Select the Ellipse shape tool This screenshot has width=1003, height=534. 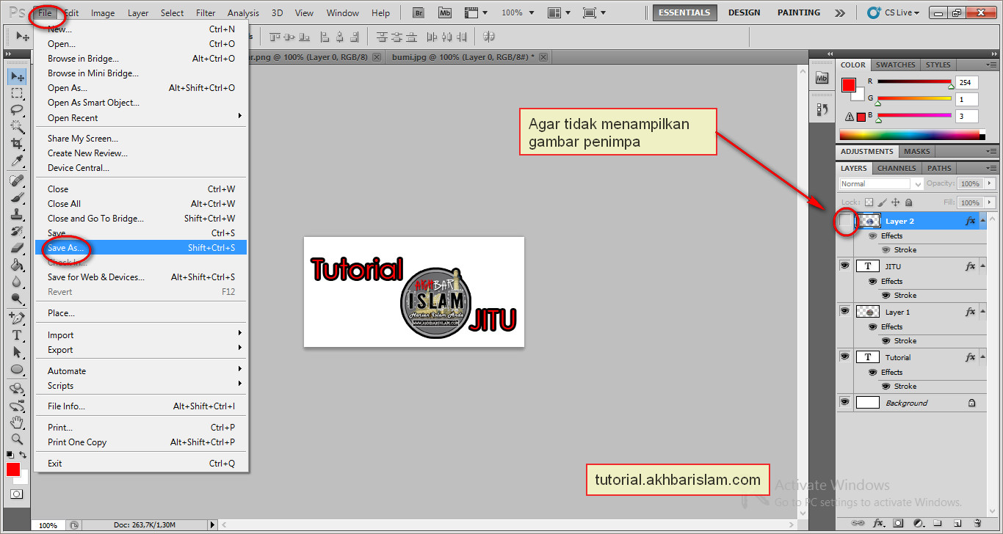pos(17,369)
